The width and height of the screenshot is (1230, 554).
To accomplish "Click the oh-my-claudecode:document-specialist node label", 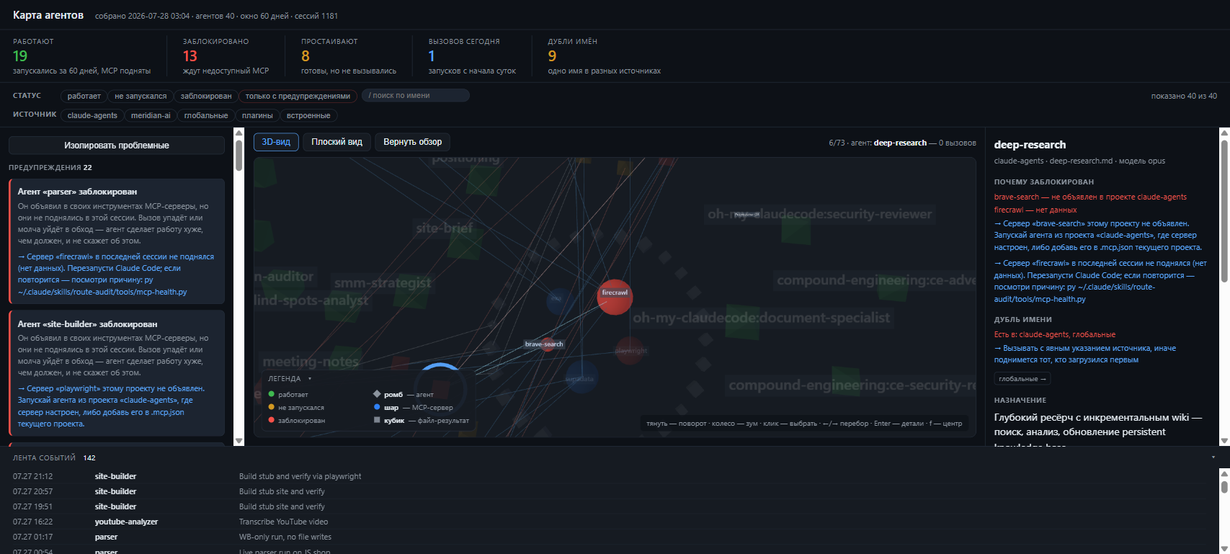I will point(761,318).
